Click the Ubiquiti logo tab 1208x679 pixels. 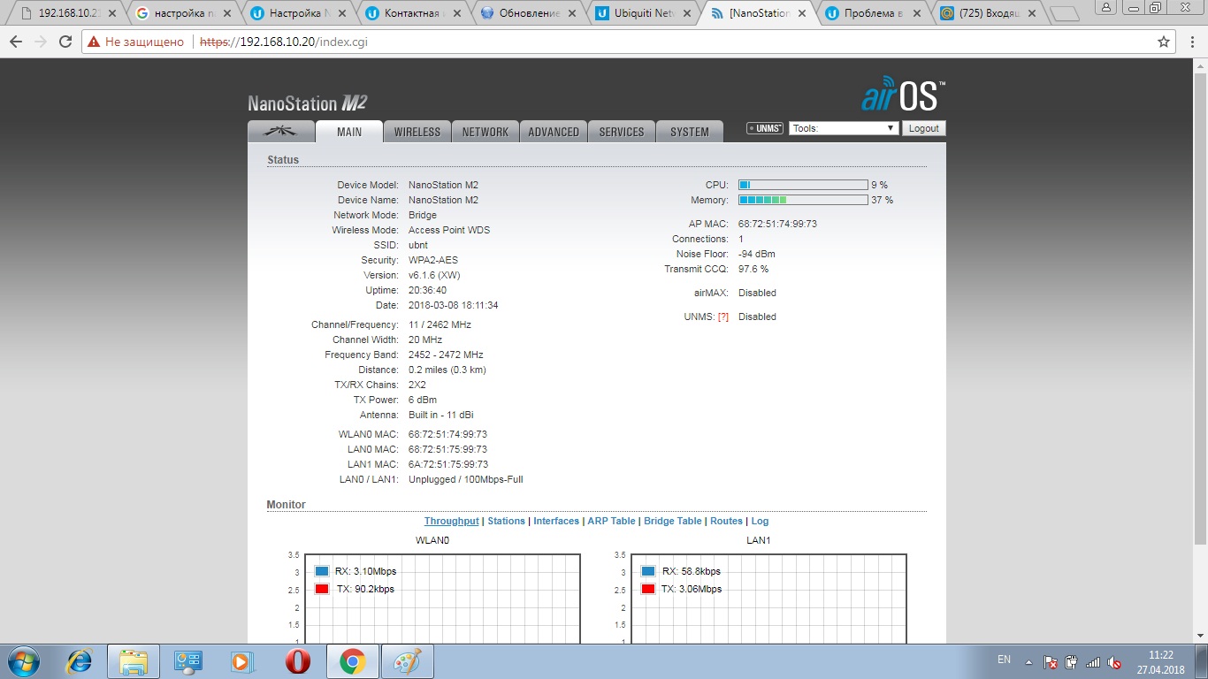pyautogui.click(x=281, y=131)
